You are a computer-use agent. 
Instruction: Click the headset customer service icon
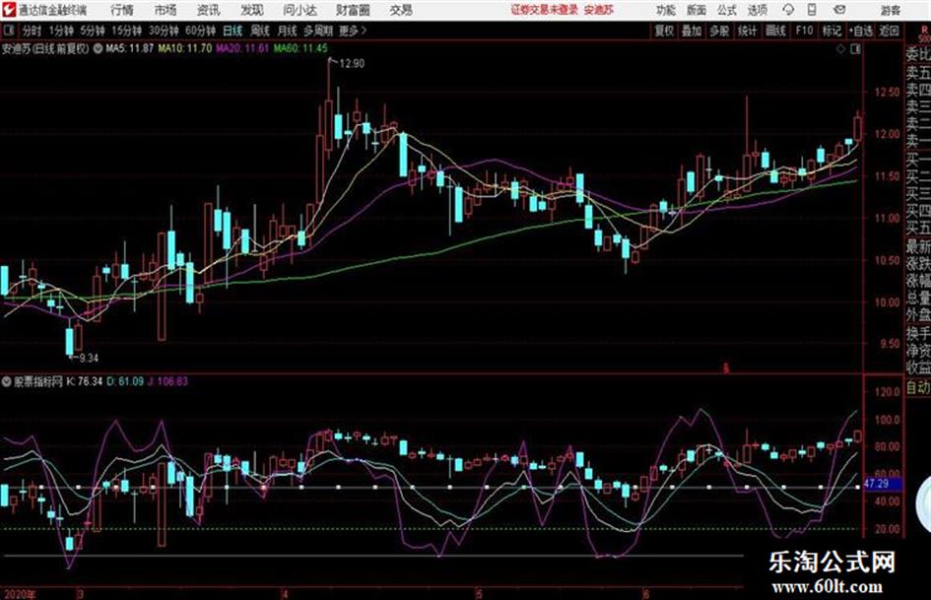coord(788,10)
